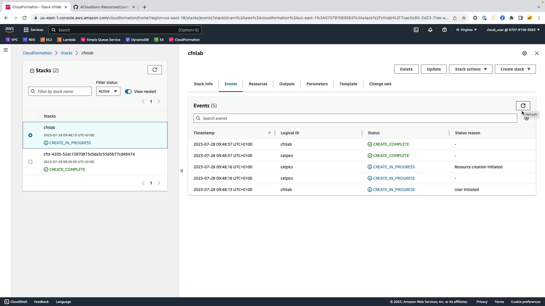Open the Filter status Active dropdown
Viewport: 545px width, 306px height.
[108, 91]
